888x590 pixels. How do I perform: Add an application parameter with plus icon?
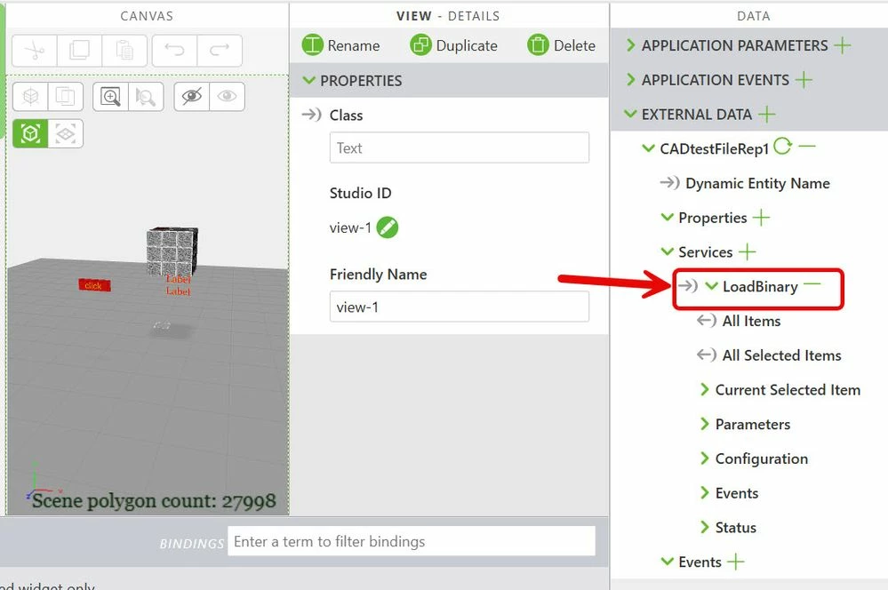pyautogui.click(x=843, y=45)
